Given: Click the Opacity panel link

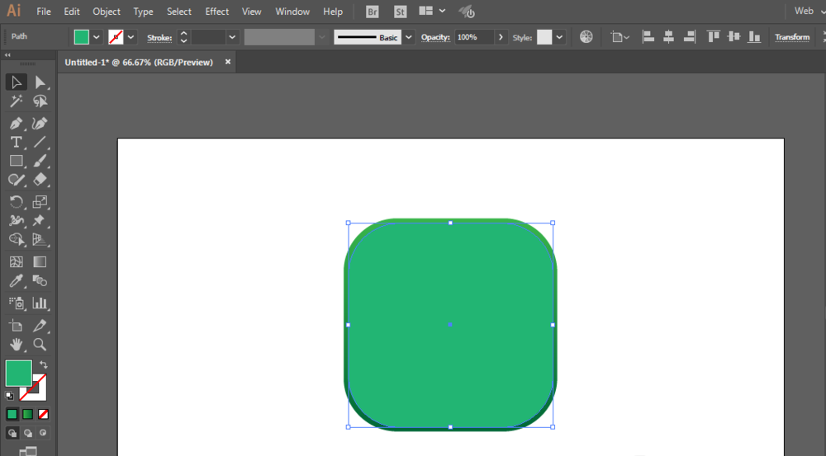Looking at the screenshot, I should [435, 37].
